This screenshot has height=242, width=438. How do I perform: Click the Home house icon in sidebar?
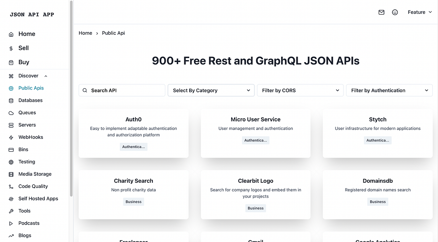point(11,34)
